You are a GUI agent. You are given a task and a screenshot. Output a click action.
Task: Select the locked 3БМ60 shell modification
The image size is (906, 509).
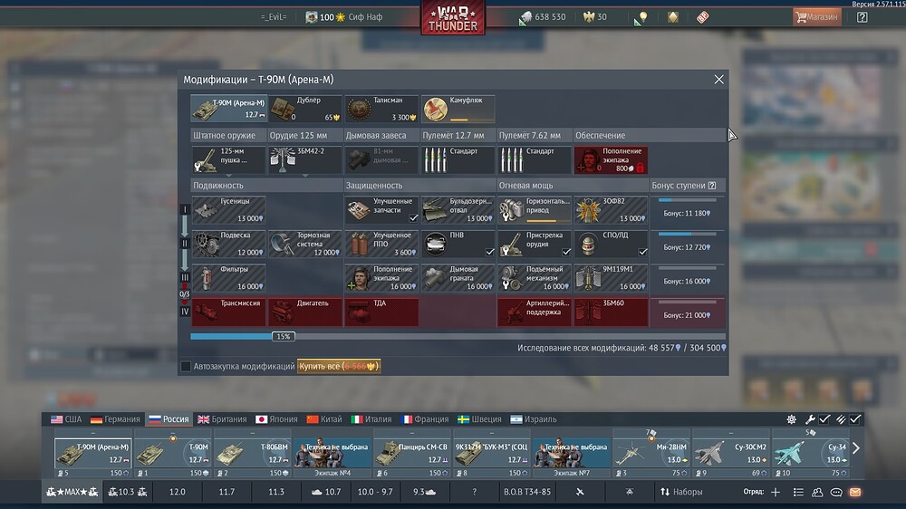coord(611,312)
